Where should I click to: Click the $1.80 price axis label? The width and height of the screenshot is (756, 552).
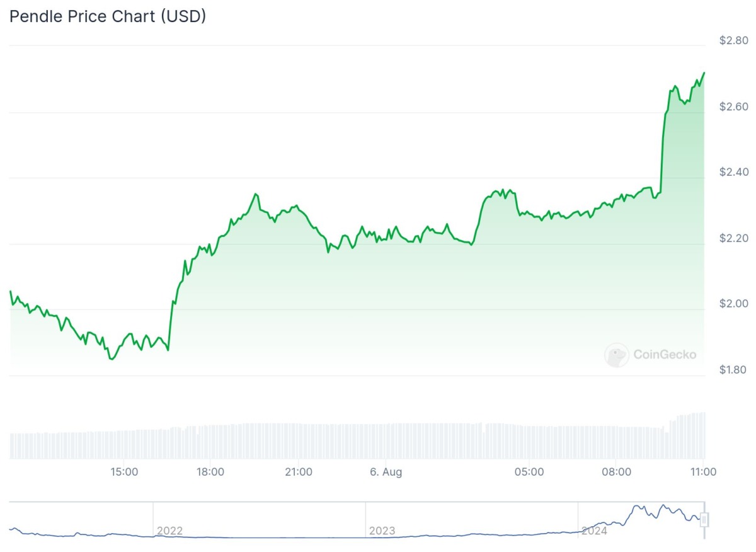(x=733, y=370)
